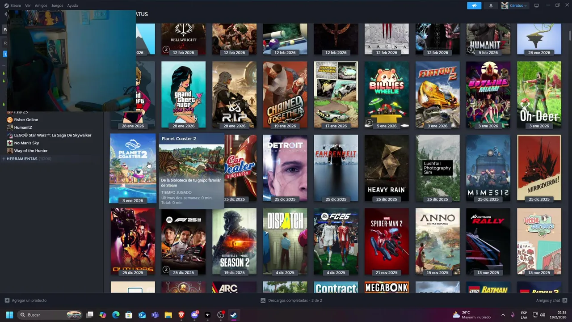Screen dimensions: 572x322
Task: Click Agregar un producto
Action: click(x=25, y=300)
